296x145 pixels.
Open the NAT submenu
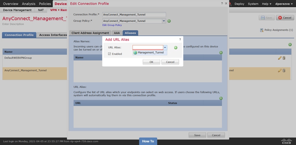(x=41, y=10)
